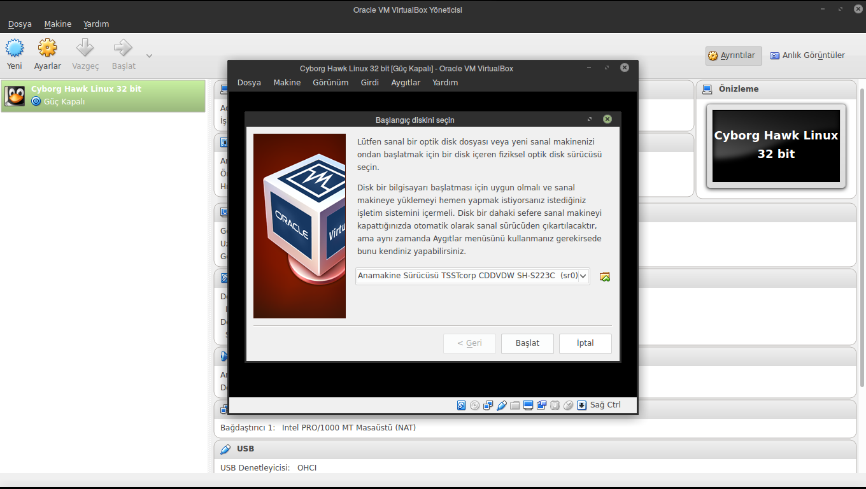
Task: Click the shared folders status bar icon
Action: click(515, 405)
